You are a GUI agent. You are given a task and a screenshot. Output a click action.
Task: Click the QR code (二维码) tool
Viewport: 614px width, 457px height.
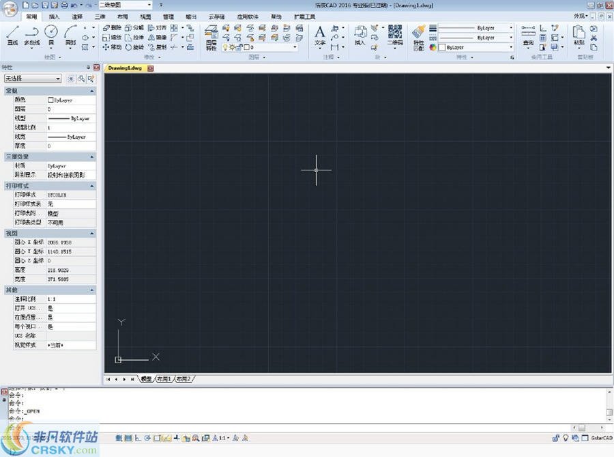tap(395, 36)
